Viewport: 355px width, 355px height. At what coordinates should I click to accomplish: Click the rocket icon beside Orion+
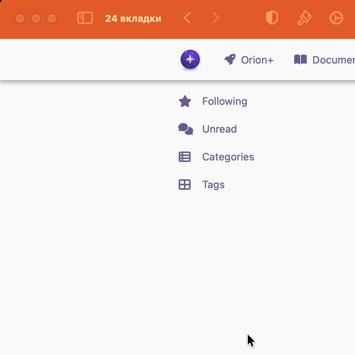[x=230, y=60]
